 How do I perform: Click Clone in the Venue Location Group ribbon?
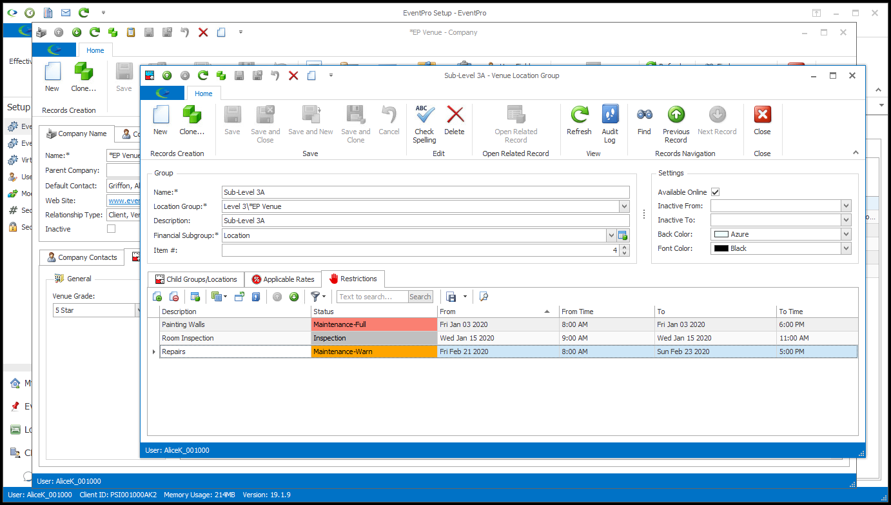click(191, 120)
